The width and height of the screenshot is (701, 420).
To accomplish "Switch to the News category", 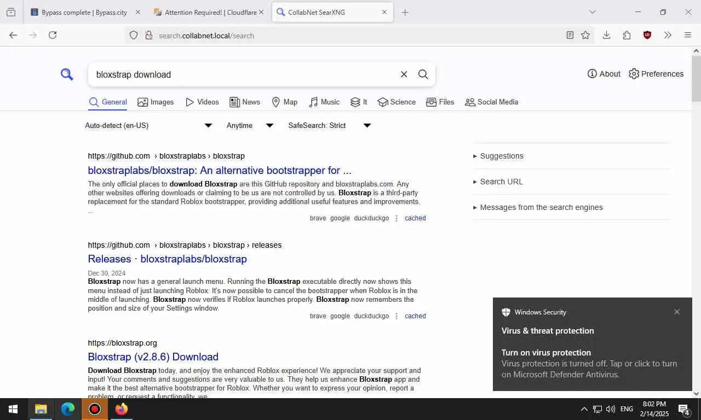I will tap(245, 102).
